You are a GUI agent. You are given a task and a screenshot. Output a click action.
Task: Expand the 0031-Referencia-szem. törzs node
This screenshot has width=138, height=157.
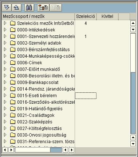[5, 141]
